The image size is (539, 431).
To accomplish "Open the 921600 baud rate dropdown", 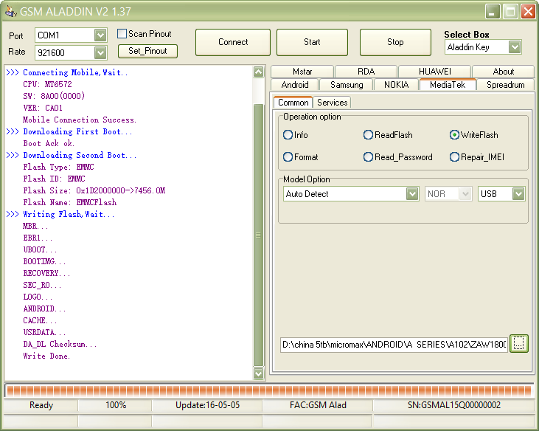I will tap(100, 52).
